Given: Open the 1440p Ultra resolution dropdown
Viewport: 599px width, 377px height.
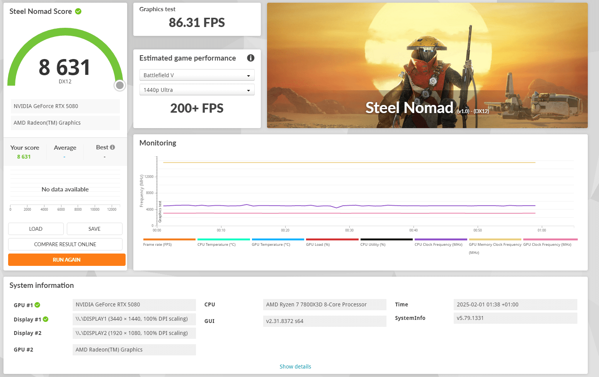Looking at the screenshot, I should [x=197, y=90].
